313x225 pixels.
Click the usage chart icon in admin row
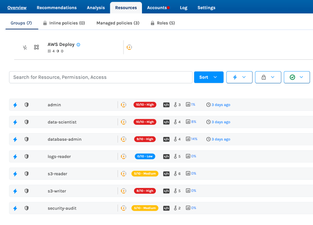point(188,104)
